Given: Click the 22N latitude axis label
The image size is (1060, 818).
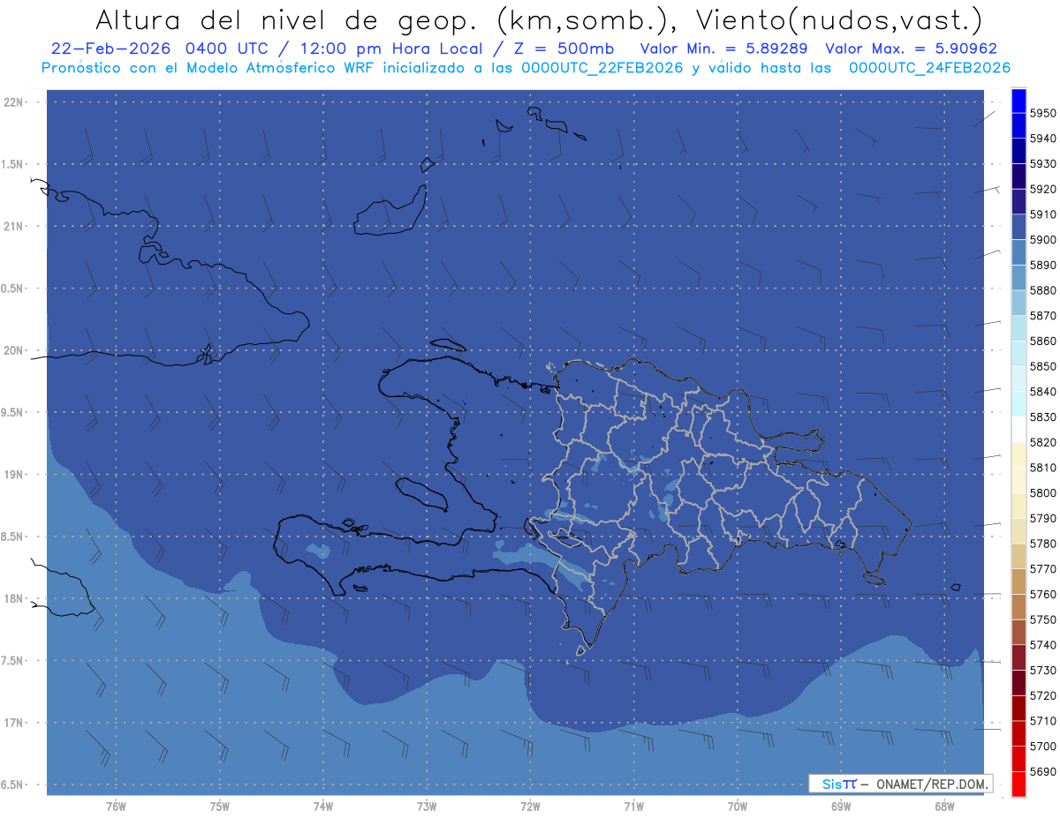Looking at the screenshot, I should [14, 101].
